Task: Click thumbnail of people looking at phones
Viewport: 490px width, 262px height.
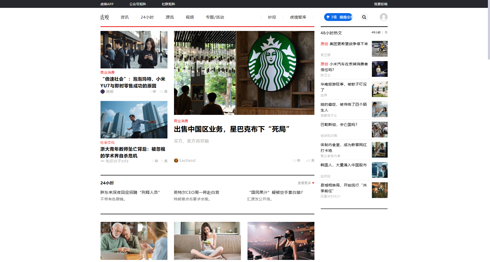Action: click(x=134, y=50)
